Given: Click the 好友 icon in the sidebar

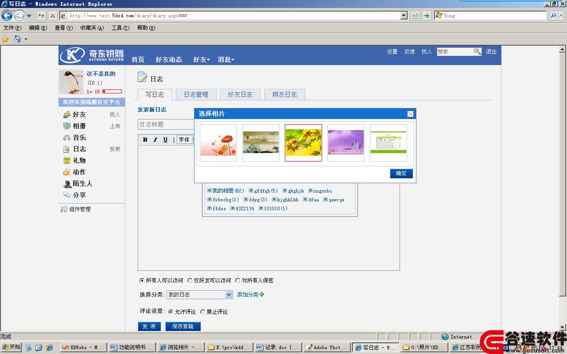Looking at the screenshot, I should [67, 115].
